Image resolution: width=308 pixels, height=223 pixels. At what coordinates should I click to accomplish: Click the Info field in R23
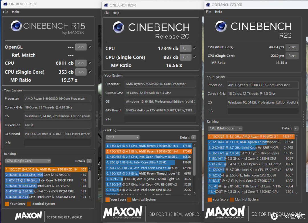(x=263, y=111)
